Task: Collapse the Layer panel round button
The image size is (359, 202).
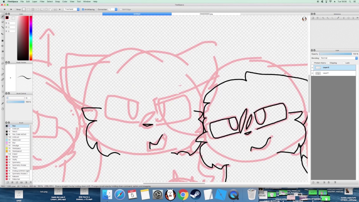Action: click(x=314, y=50)
